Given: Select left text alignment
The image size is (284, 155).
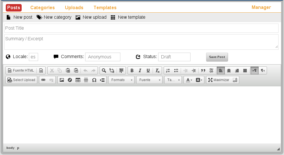Looking at the screenshot, I should coord(221,70).
